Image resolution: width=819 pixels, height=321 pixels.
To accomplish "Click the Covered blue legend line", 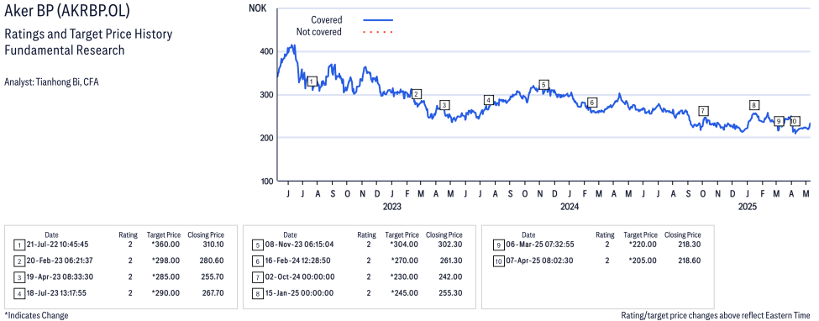I will [378, 20].
